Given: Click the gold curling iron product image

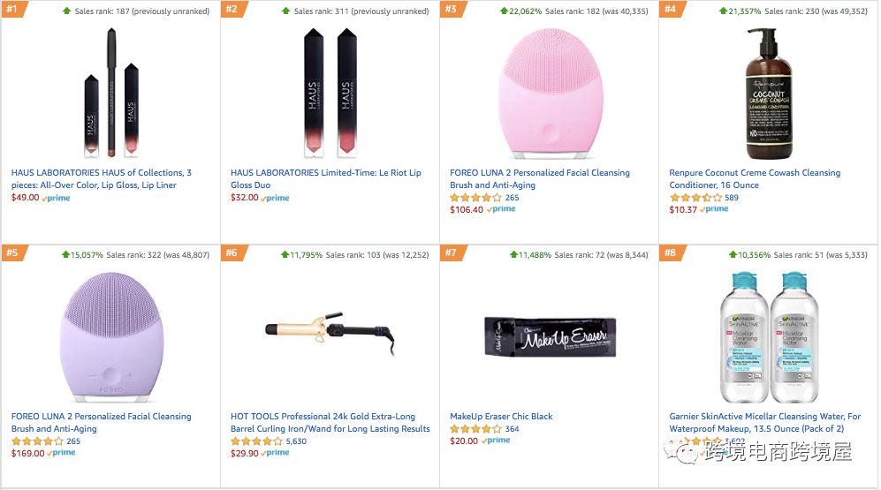Looking at the screenshot, I should (x=329, y=334).
